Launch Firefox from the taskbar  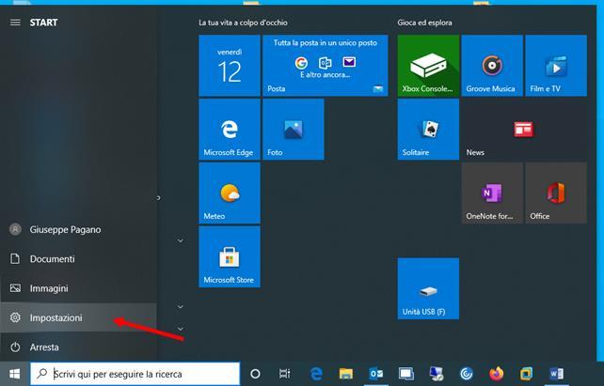coord(497,374)
